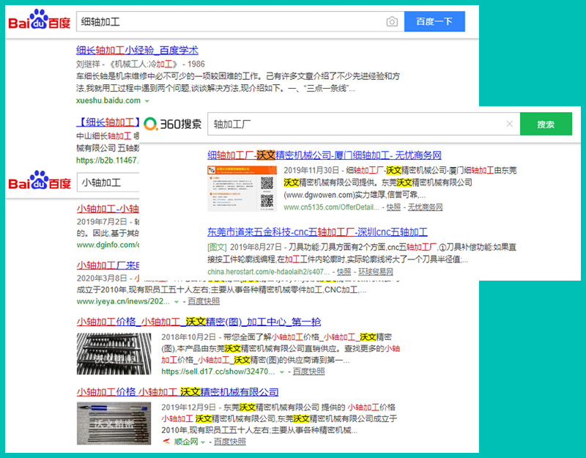586x458 pixels.
Task: Click the 360搜索 logo
Action: click(x=173, y=124)
